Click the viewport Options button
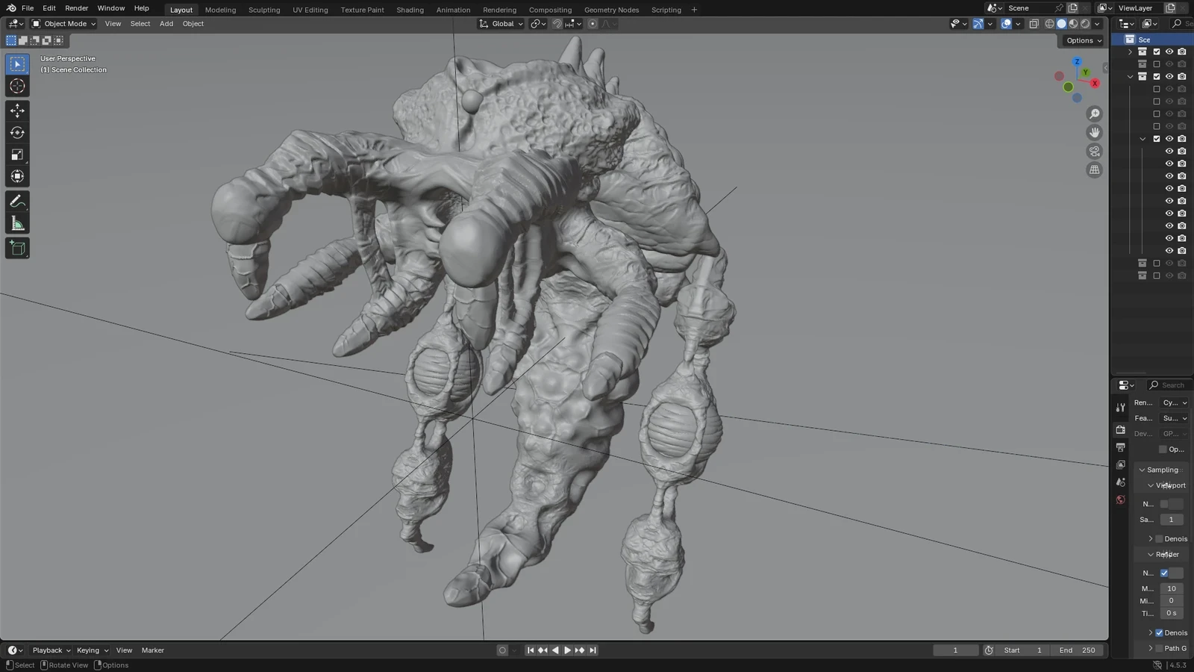 [x=1081, y=40]
